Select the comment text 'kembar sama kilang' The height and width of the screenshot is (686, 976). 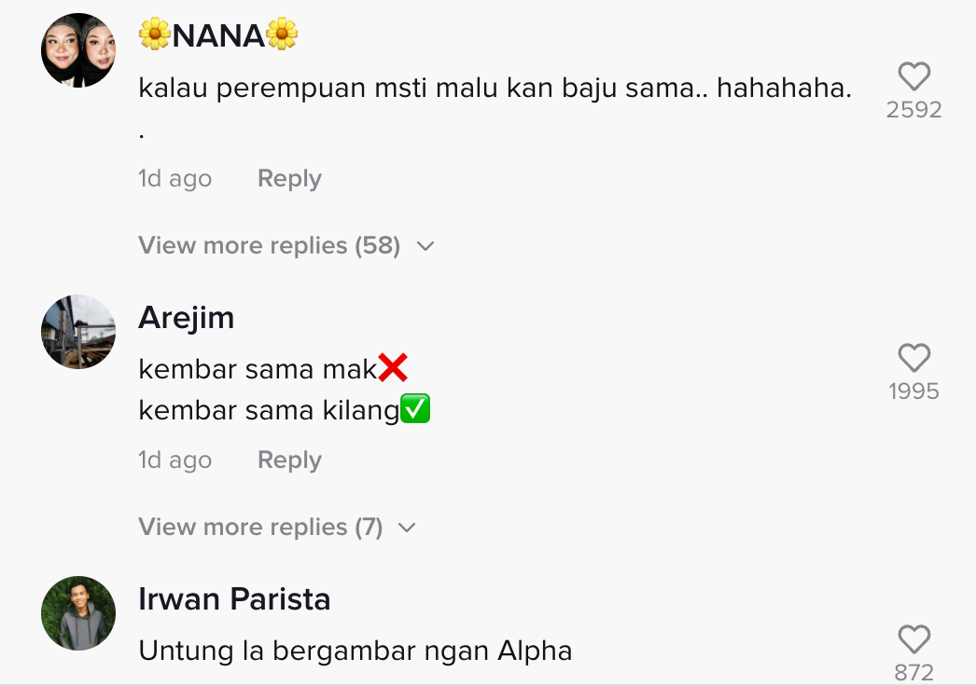[x=269, y=410]
